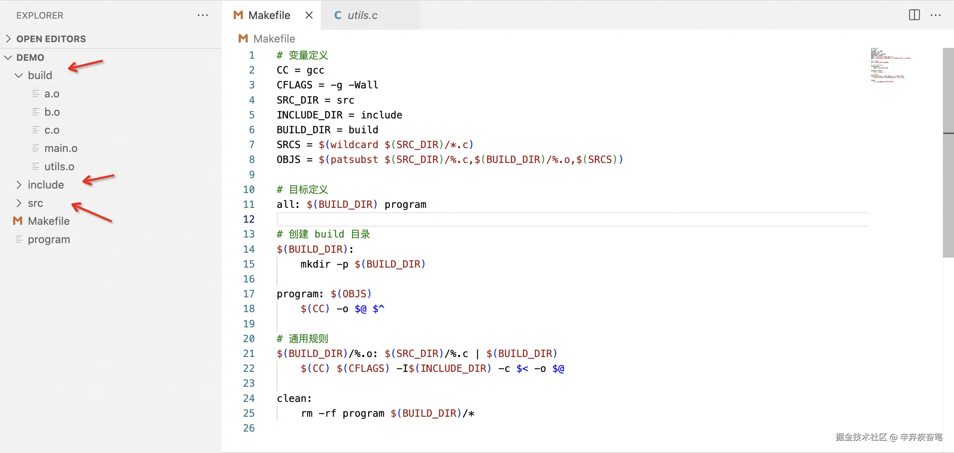Click the Makefile M icon in breadcrumb
Image resolution: width=954 pixels, height=453 pixels.
(x=243, y=38)
